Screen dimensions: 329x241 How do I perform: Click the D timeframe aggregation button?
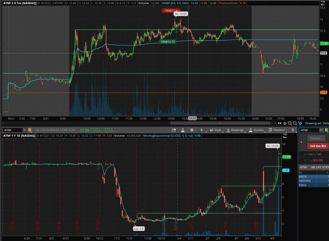tap(201, 130)
